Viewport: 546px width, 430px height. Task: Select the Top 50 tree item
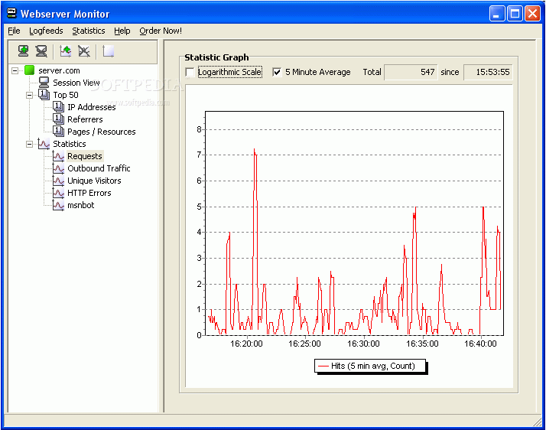coord(66,95)
